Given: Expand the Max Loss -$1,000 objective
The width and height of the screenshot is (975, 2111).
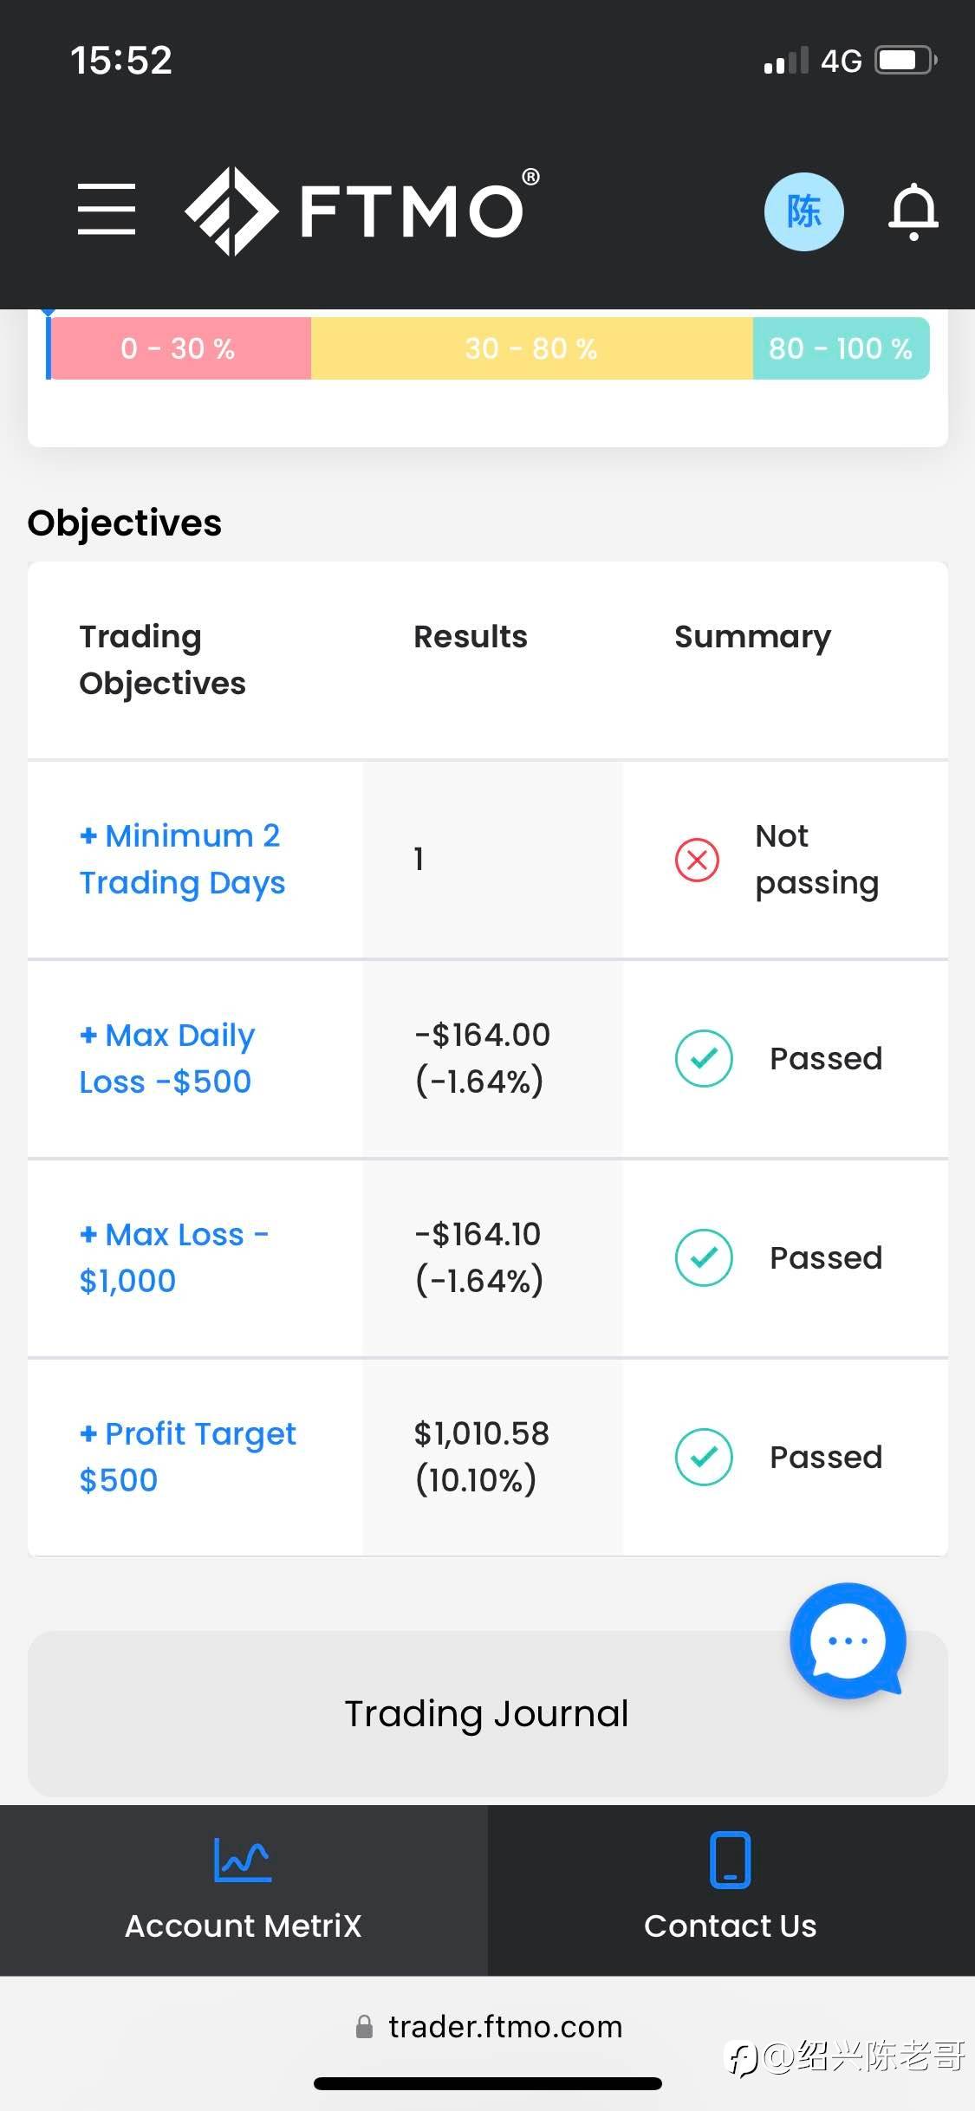Looking at the screenshot, I should coord(173,1257).
